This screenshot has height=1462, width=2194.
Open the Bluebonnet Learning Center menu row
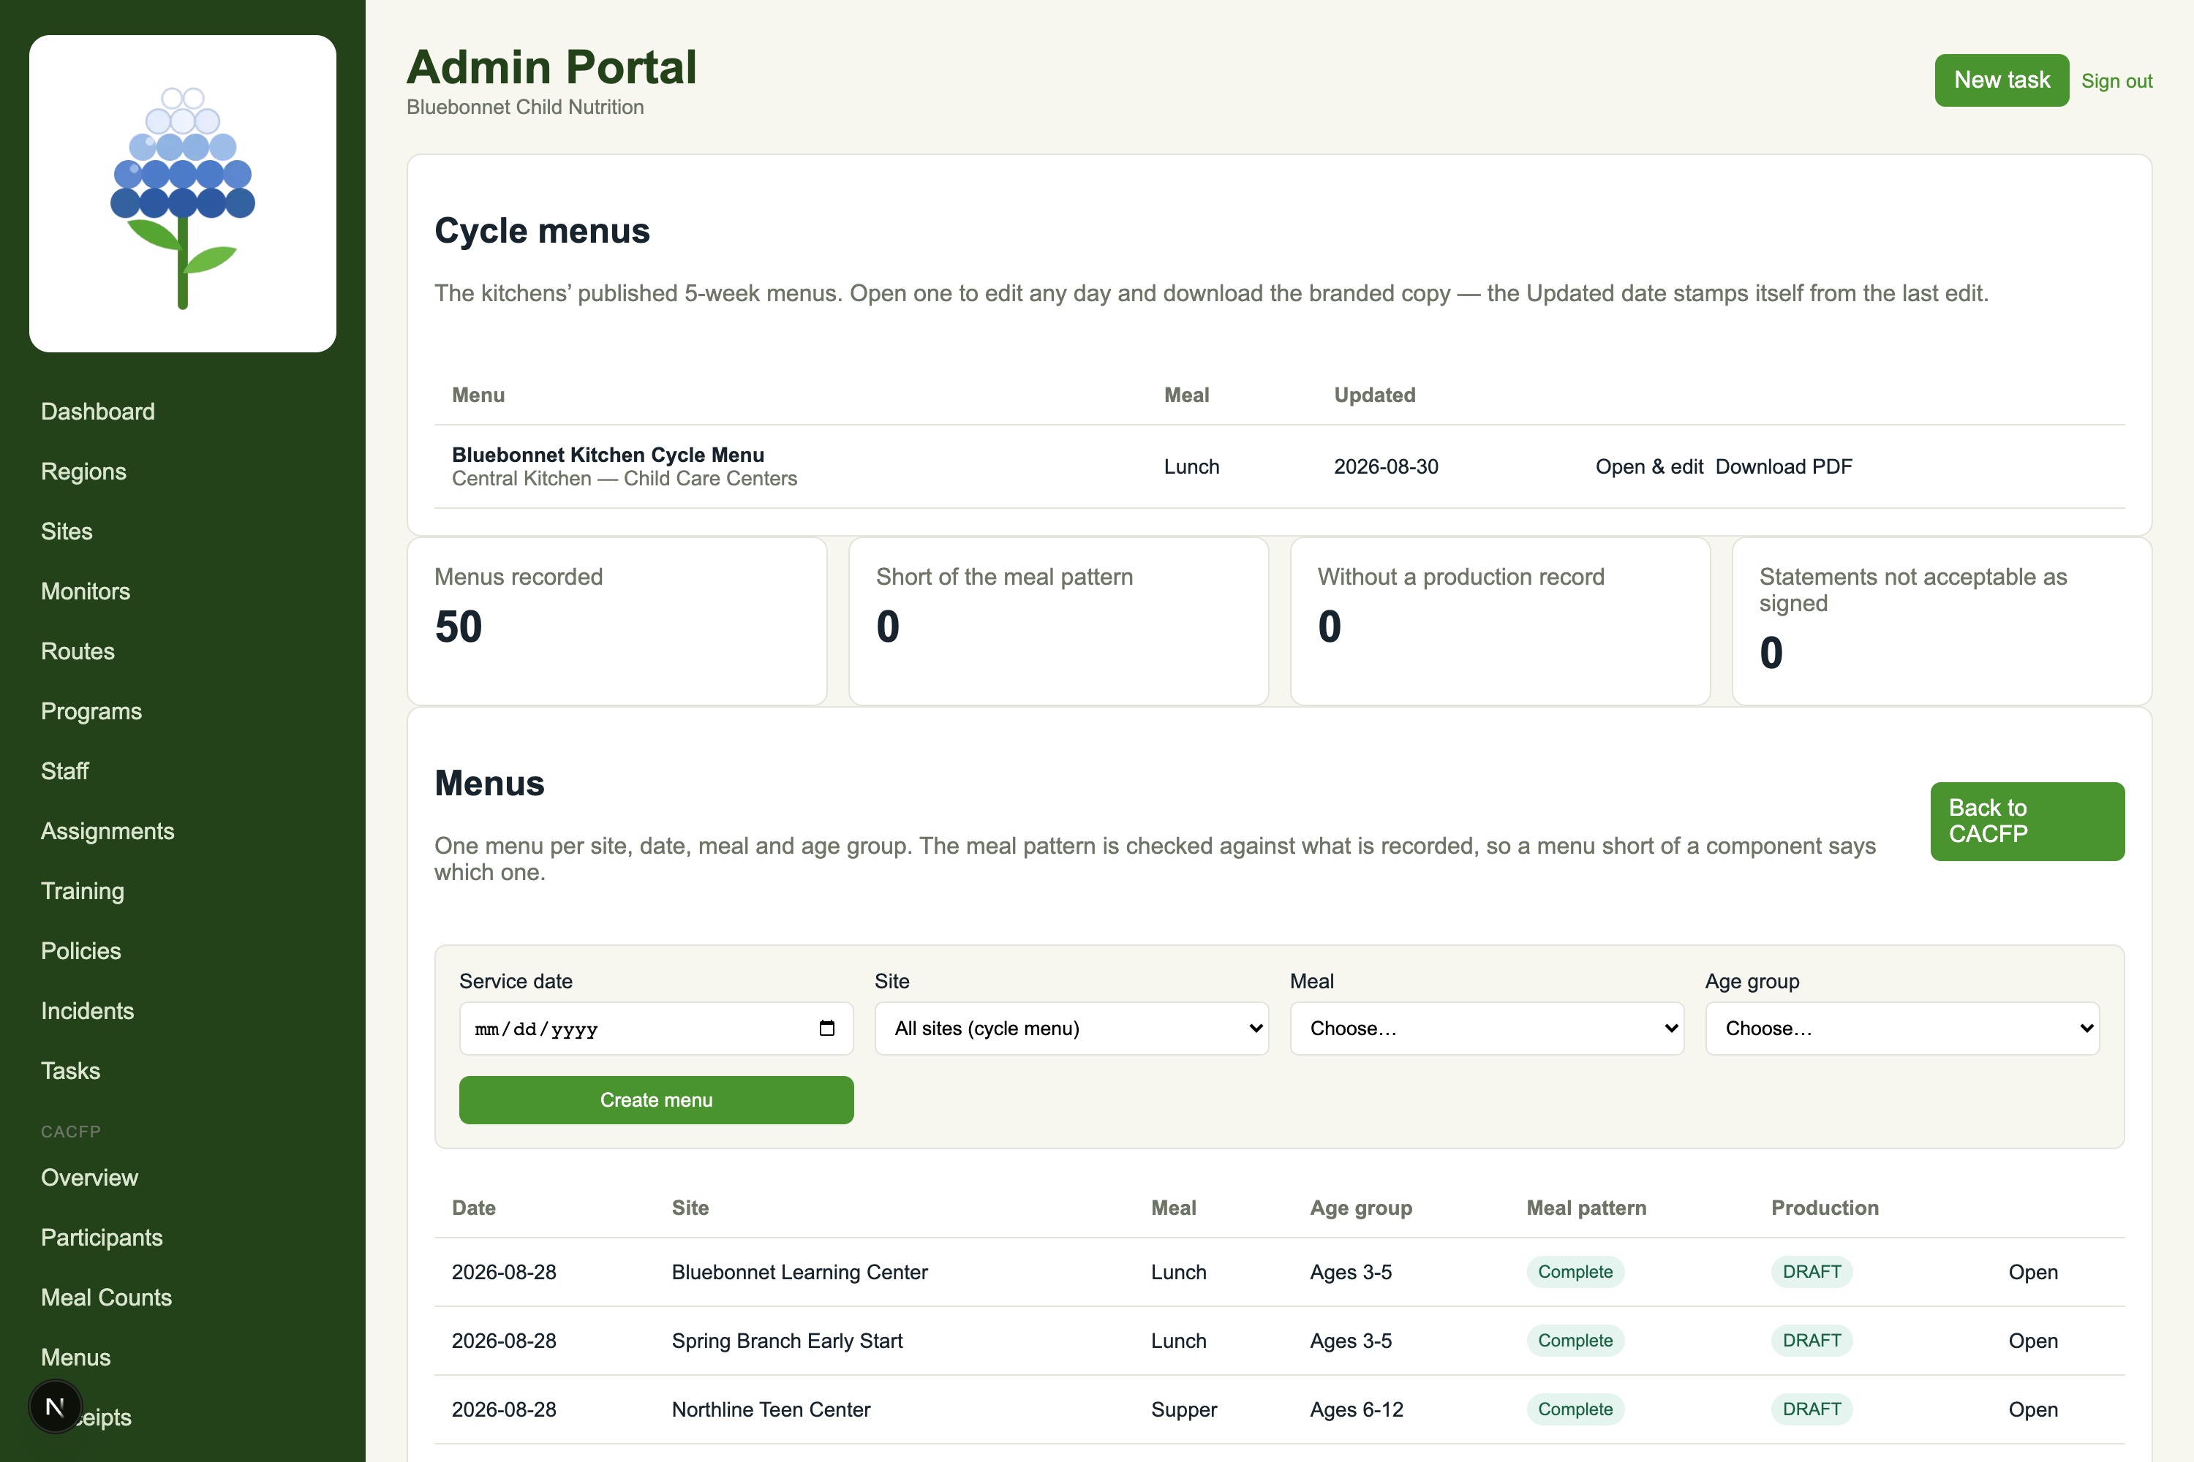[2032, 1272]
